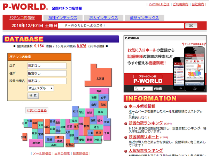Select 茨城 on the map
This screenshot has height=156, width=209.
[107, 122]
